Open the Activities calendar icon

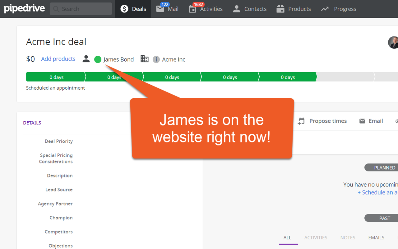[192, 9]
